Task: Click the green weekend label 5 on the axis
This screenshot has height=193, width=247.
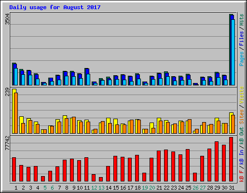Action: tap(45, 188)
